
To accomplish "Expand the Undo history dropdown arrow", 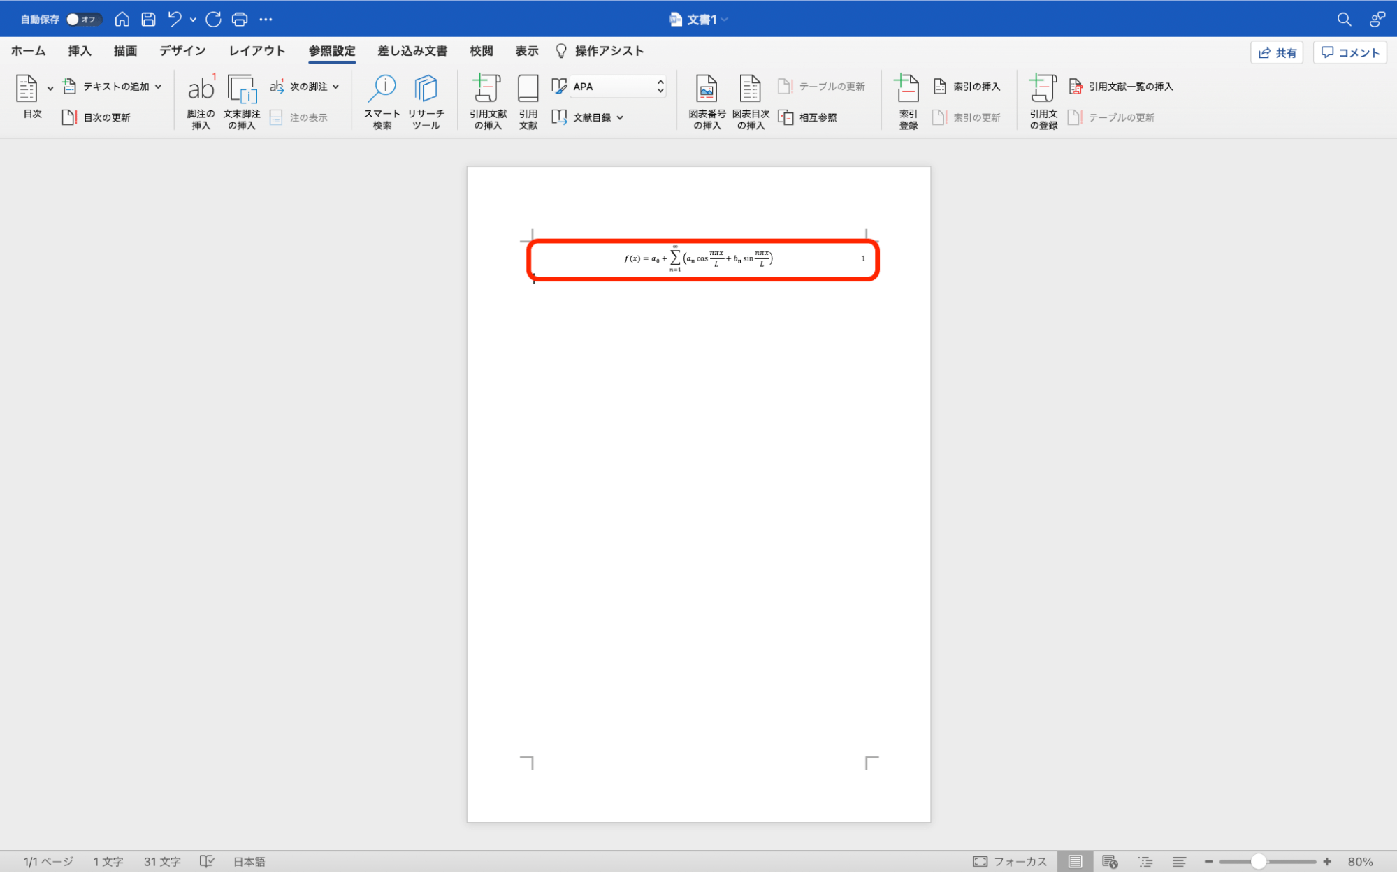I will tap(193, 20).
